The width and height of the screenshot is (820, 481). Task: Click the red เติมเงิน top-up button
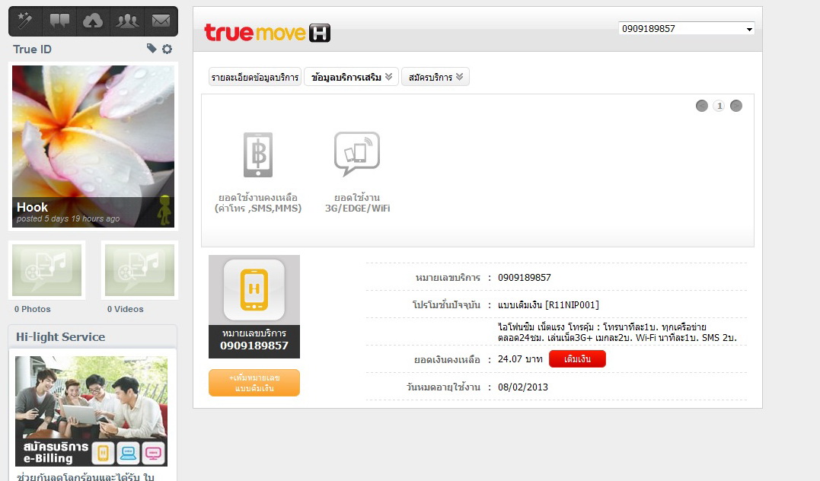pyautogui.click(x=577, y=359)
